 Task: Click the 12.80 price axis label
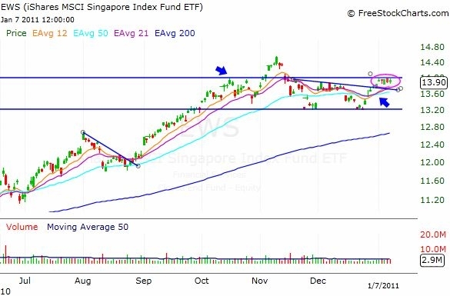point(432,127)
